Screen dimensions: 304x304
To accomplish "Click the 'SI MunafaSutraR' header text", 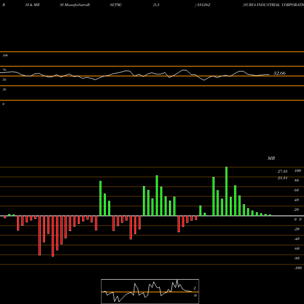I will [75, 5].
